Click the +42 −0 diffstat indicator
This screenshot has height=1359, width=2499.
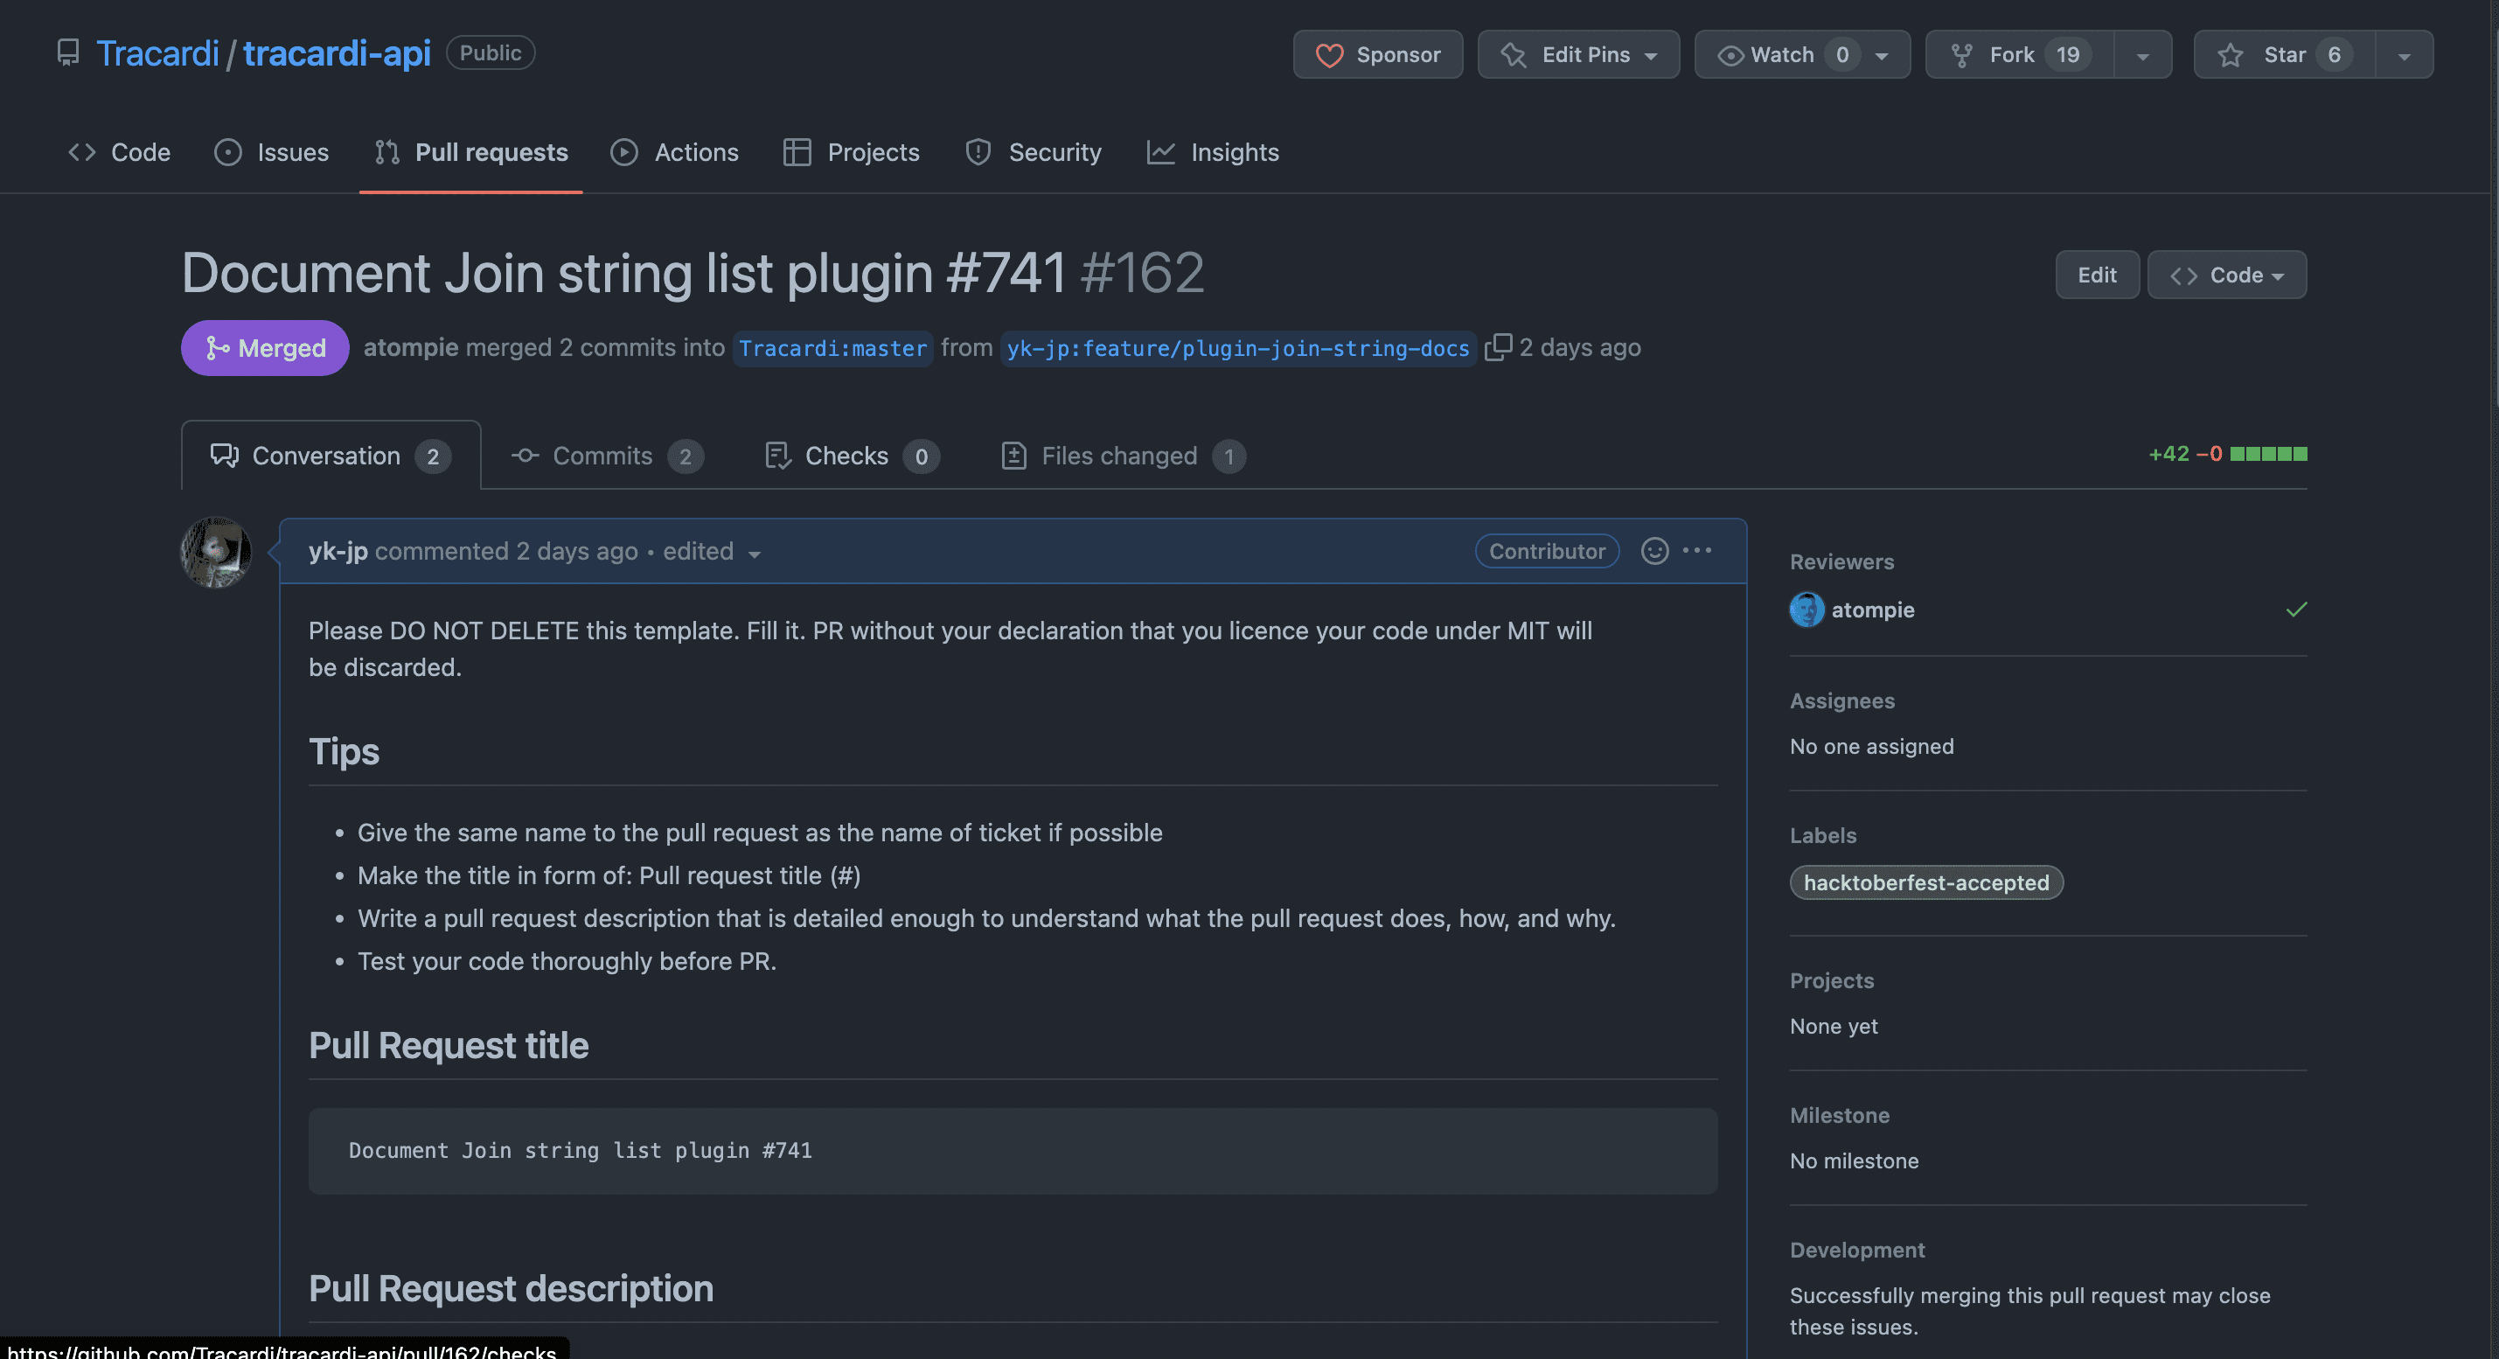click(2227, 454)
